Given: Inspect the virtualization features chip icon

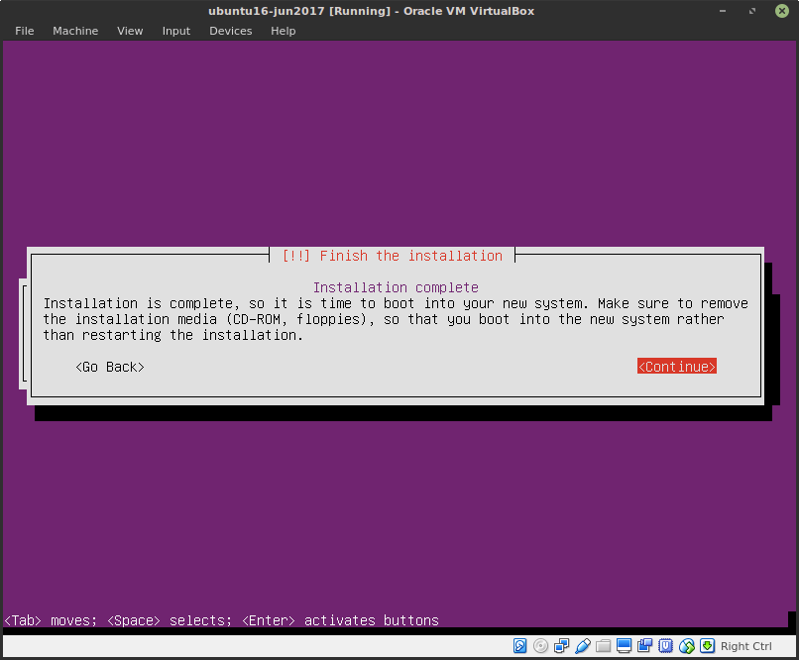Looking at the screenshot, I should 664,646.
